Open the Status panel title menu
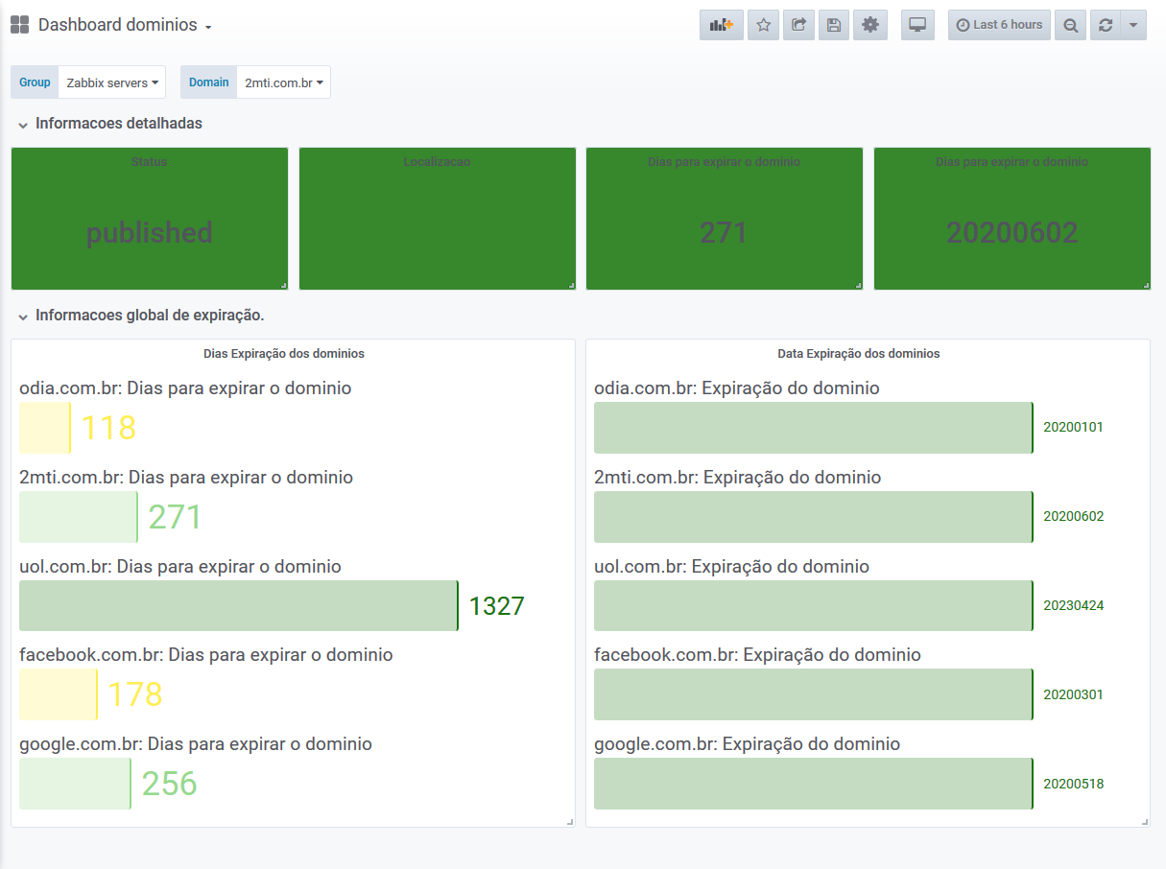This screenshot has height=869, width=1166. coord(149,162)
